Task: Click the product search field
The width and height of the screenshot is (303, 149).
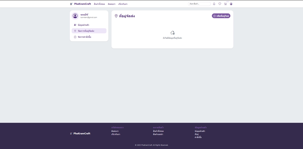Action: point(199,4)
